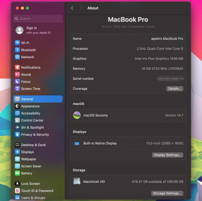Click the Search field in the sidebar
Viewport: 202px width, 201px height.
(38, 19)
